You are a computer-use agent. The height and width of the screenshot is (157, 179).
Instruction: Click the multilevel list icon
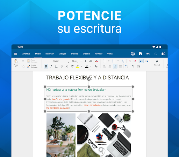(x=123, y=61)
